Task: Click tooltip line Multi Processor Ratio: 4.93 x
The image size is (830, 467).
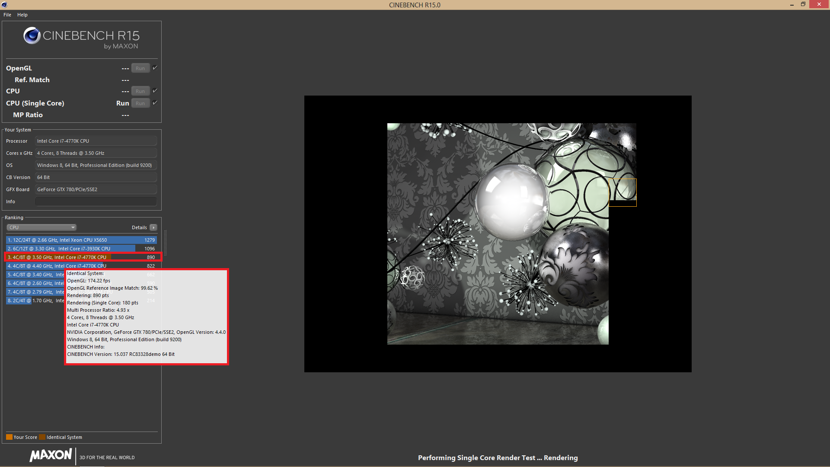Action: 98,310
